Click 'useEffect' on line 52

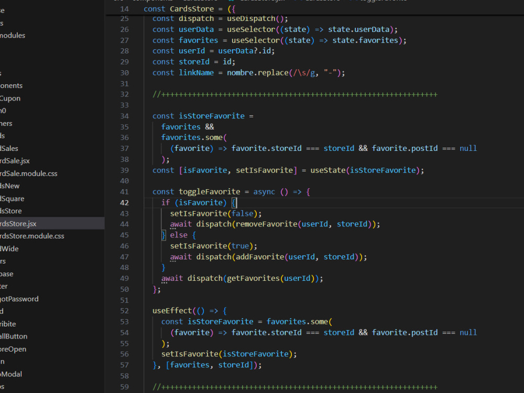click(172, 311)
